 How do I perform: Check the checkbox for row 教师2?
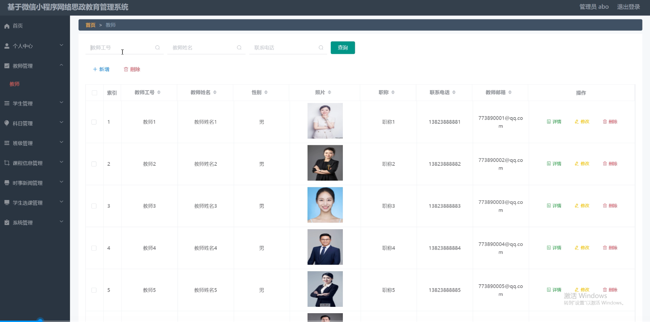94,164
